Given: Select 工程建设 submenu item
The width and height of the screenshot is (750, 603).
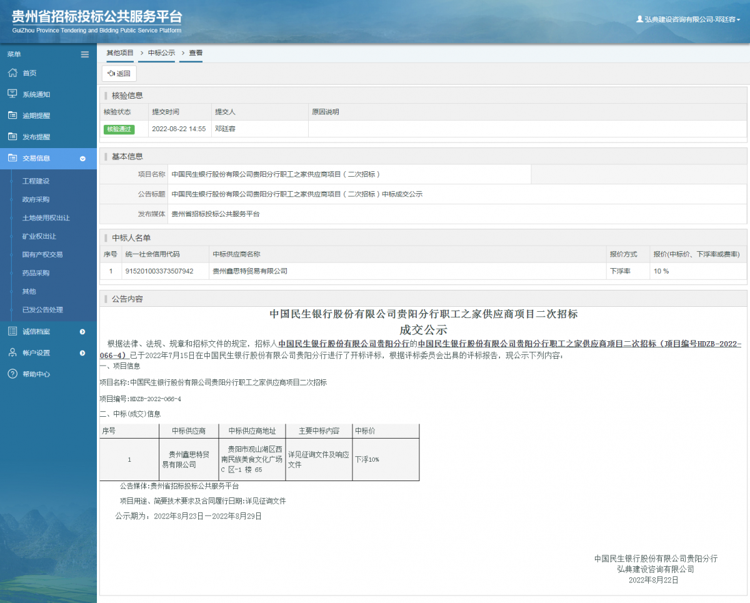Looking at the screenshot, I should (36, 181).
